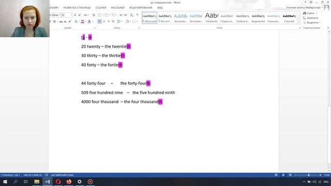This screenshot has height=186, width=331.
Task: Open Firefox from the taskbar
Action: (69, 181)
